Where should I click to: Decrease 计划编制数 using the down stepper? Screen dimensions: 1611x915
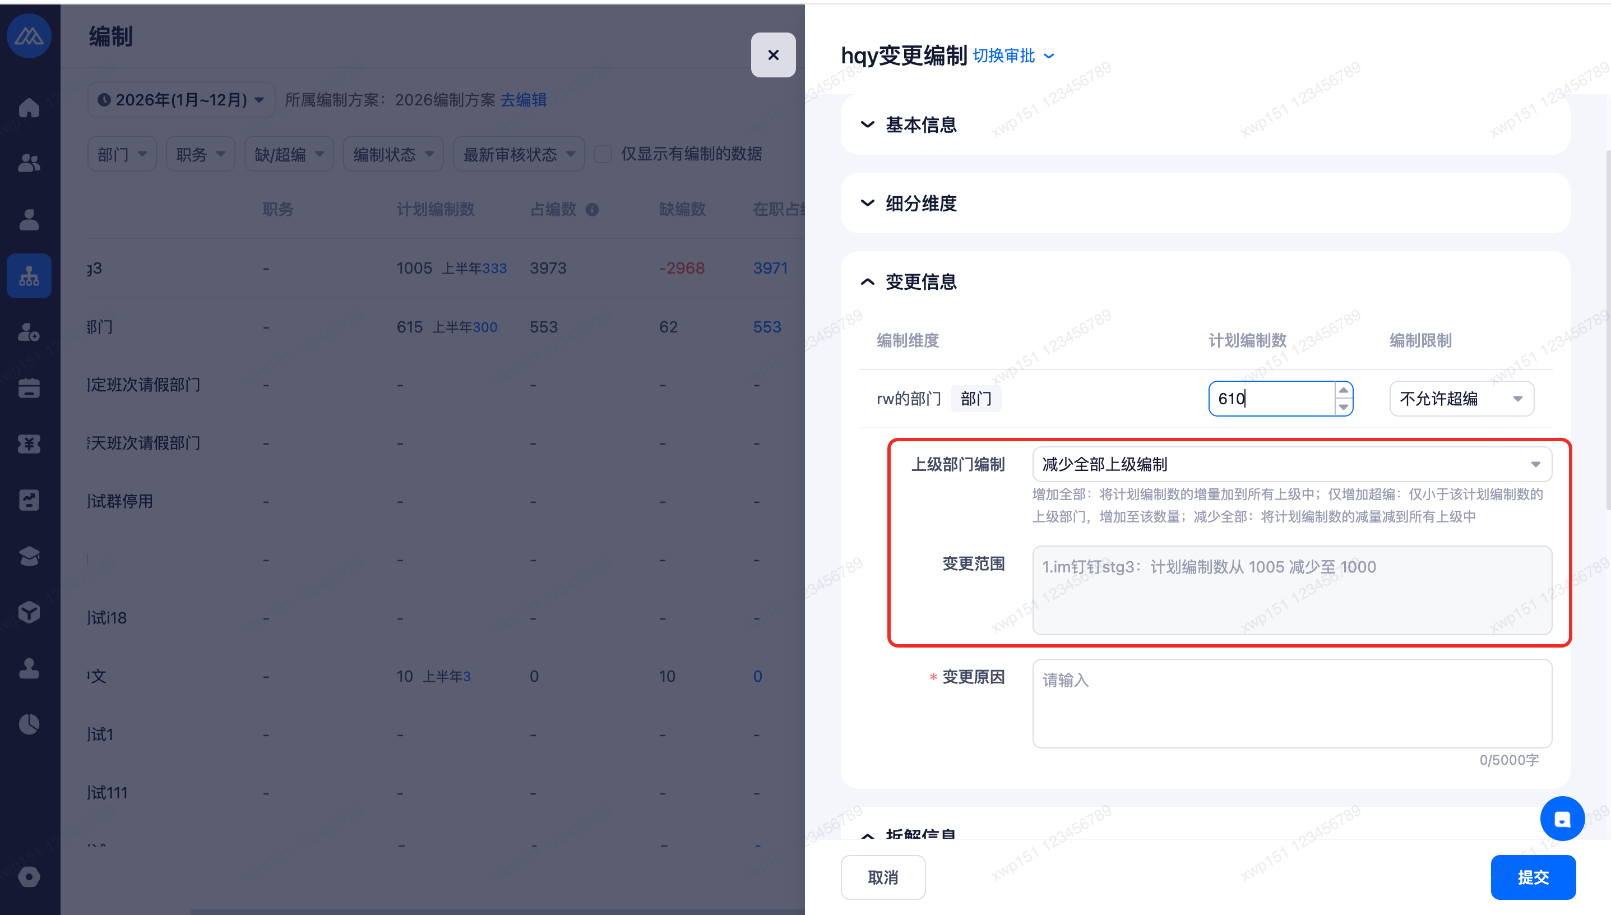[x=1343, y=406]
